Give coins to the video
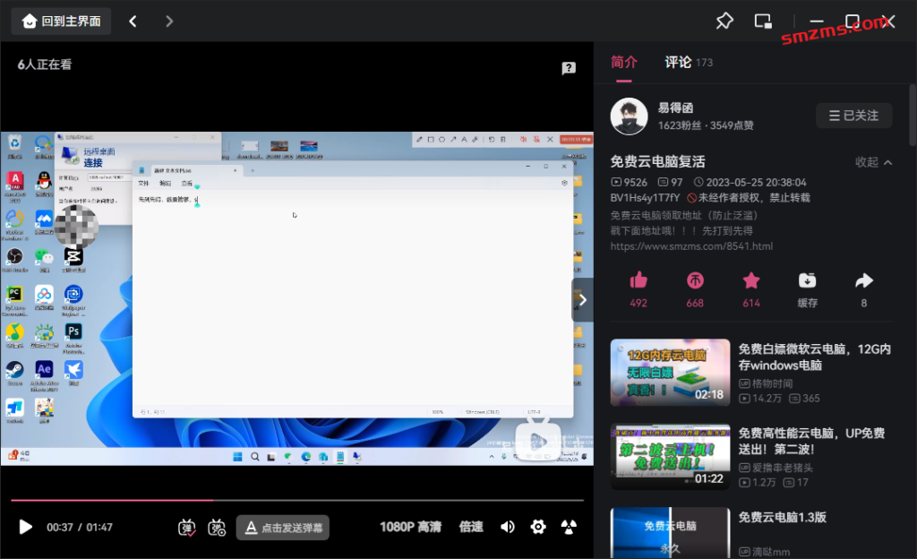917x559 pixels. coord(695,280)
